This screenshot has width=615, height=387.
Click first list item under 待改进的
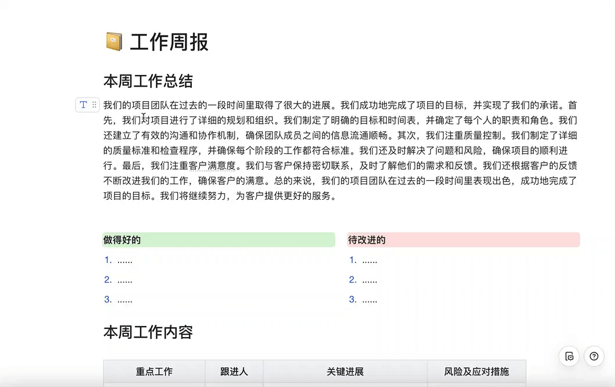click(363, 260)
